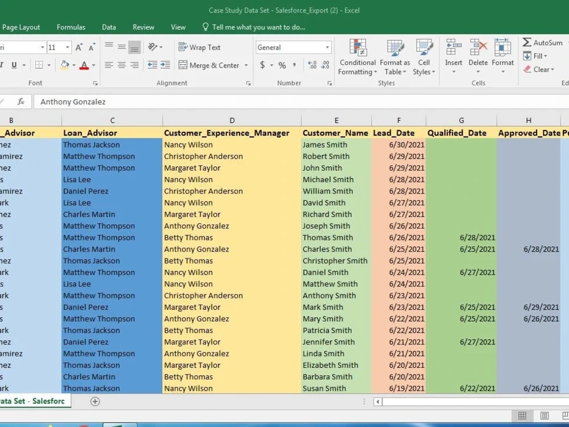Switch to Page Layout view in status bar

pyautogui.click(x=545, y=416)
